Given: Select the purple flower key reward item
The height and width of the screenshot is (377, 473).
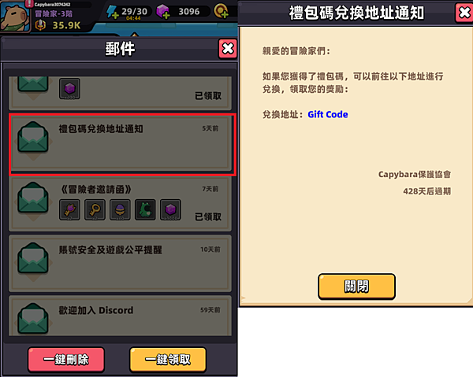Looking at the screenshot, I should (x=69, y=209).
